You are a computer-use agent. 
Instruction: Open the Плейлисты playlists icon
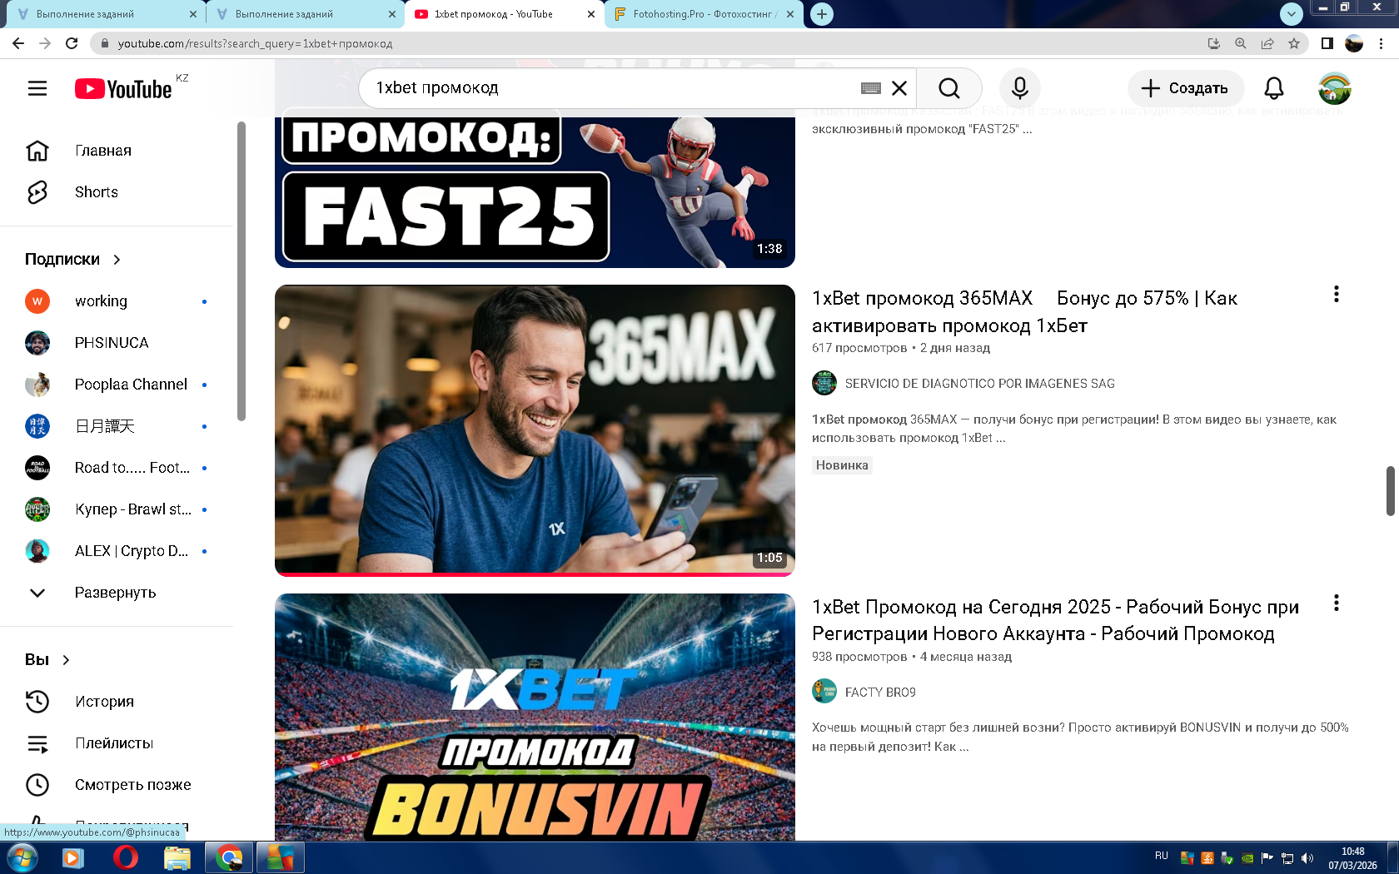click(37, 743)
